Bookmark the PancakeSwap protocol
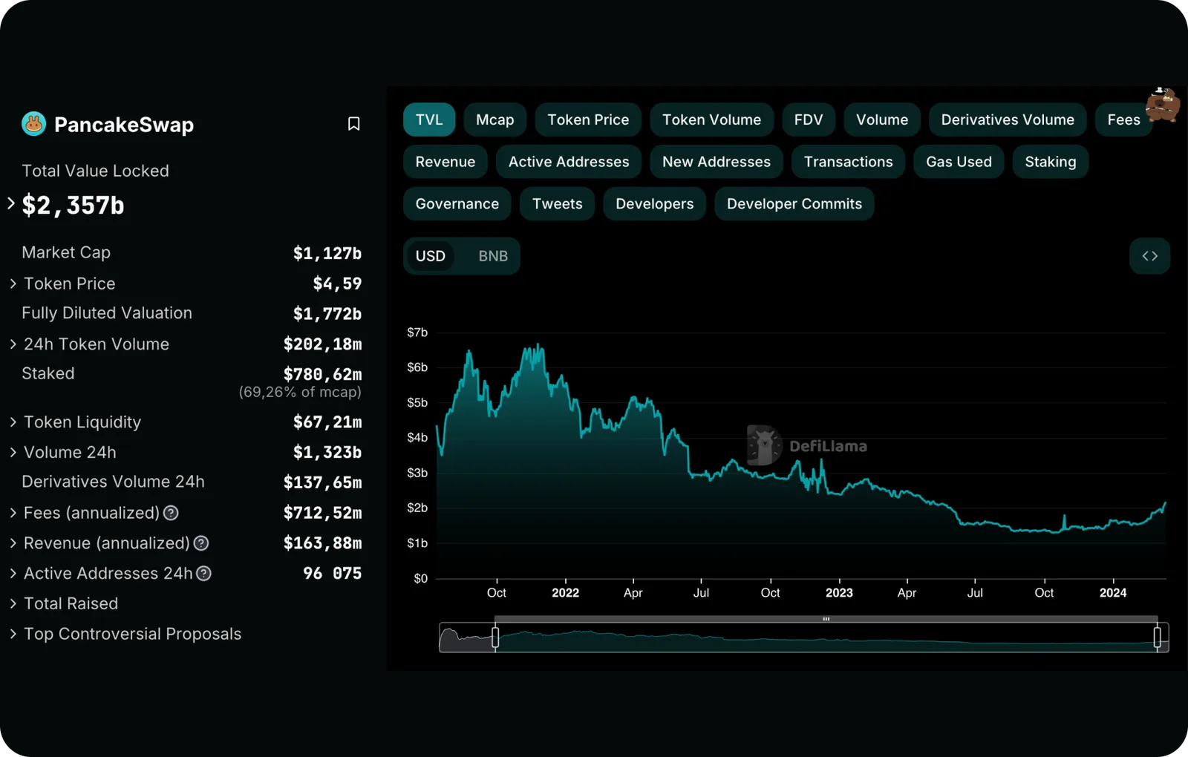Viewport: 1188px width, 757px height. pos(354,124)
